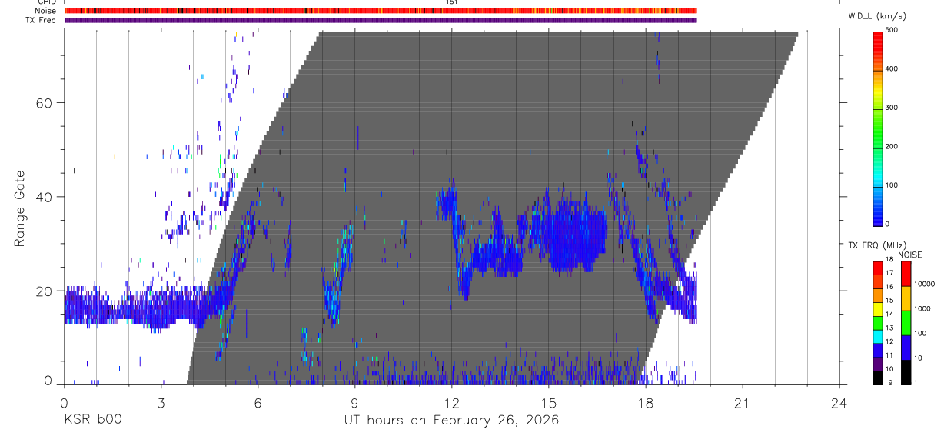Click the '300' tick on WID colorbar
Screen dimensions: 944x436
point(892,108)
